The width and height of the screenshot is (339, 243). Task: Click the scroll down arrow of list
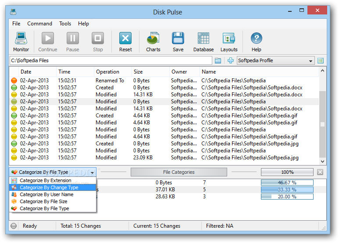[x=322, y=162]
